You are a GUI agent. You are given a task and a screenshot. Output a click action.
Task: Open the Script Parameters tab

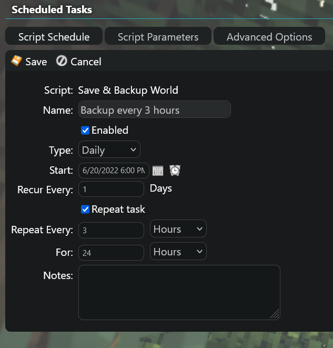158,37
